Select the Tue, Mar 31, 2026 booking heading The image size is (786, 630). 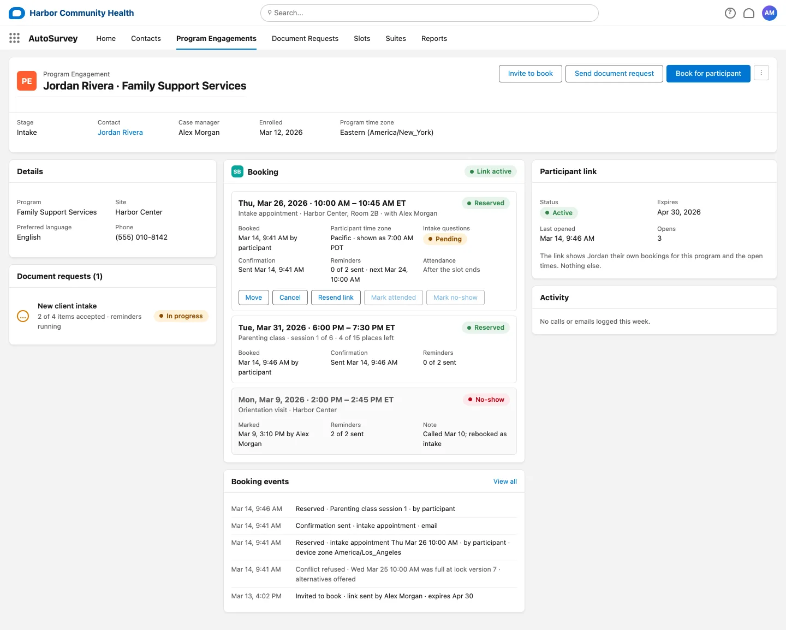(317, 328)
